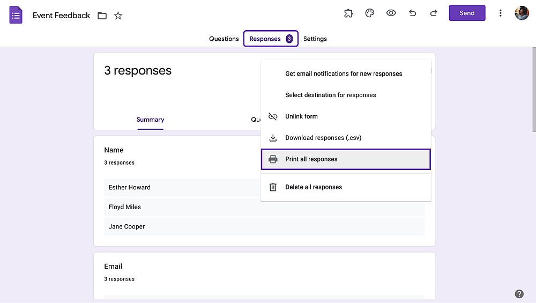Open the help question mark icon
This screenshot has width=536, height=303.
click(x=519, y=294)
